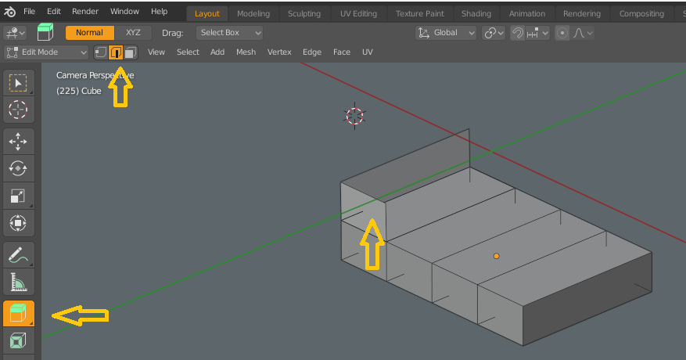Open proportional falloff dropdown
Viewport: 686px width, 360px height.
point(583,33)
